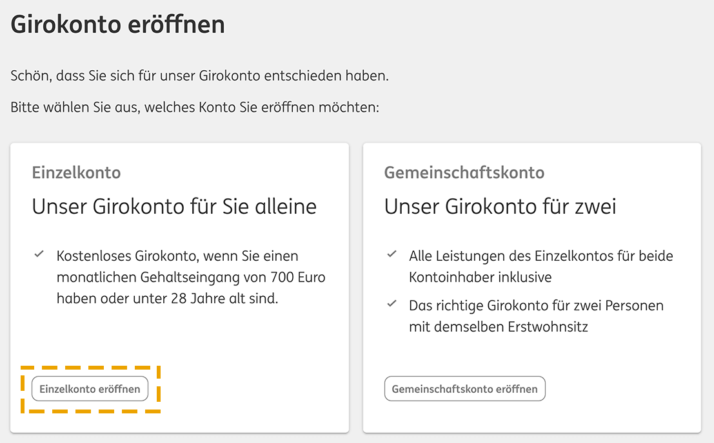Click checkmark icon beside "Alle Leistungen des Einzelkontos"
This screenshot has width=714, height=443.
pos(392,254)
